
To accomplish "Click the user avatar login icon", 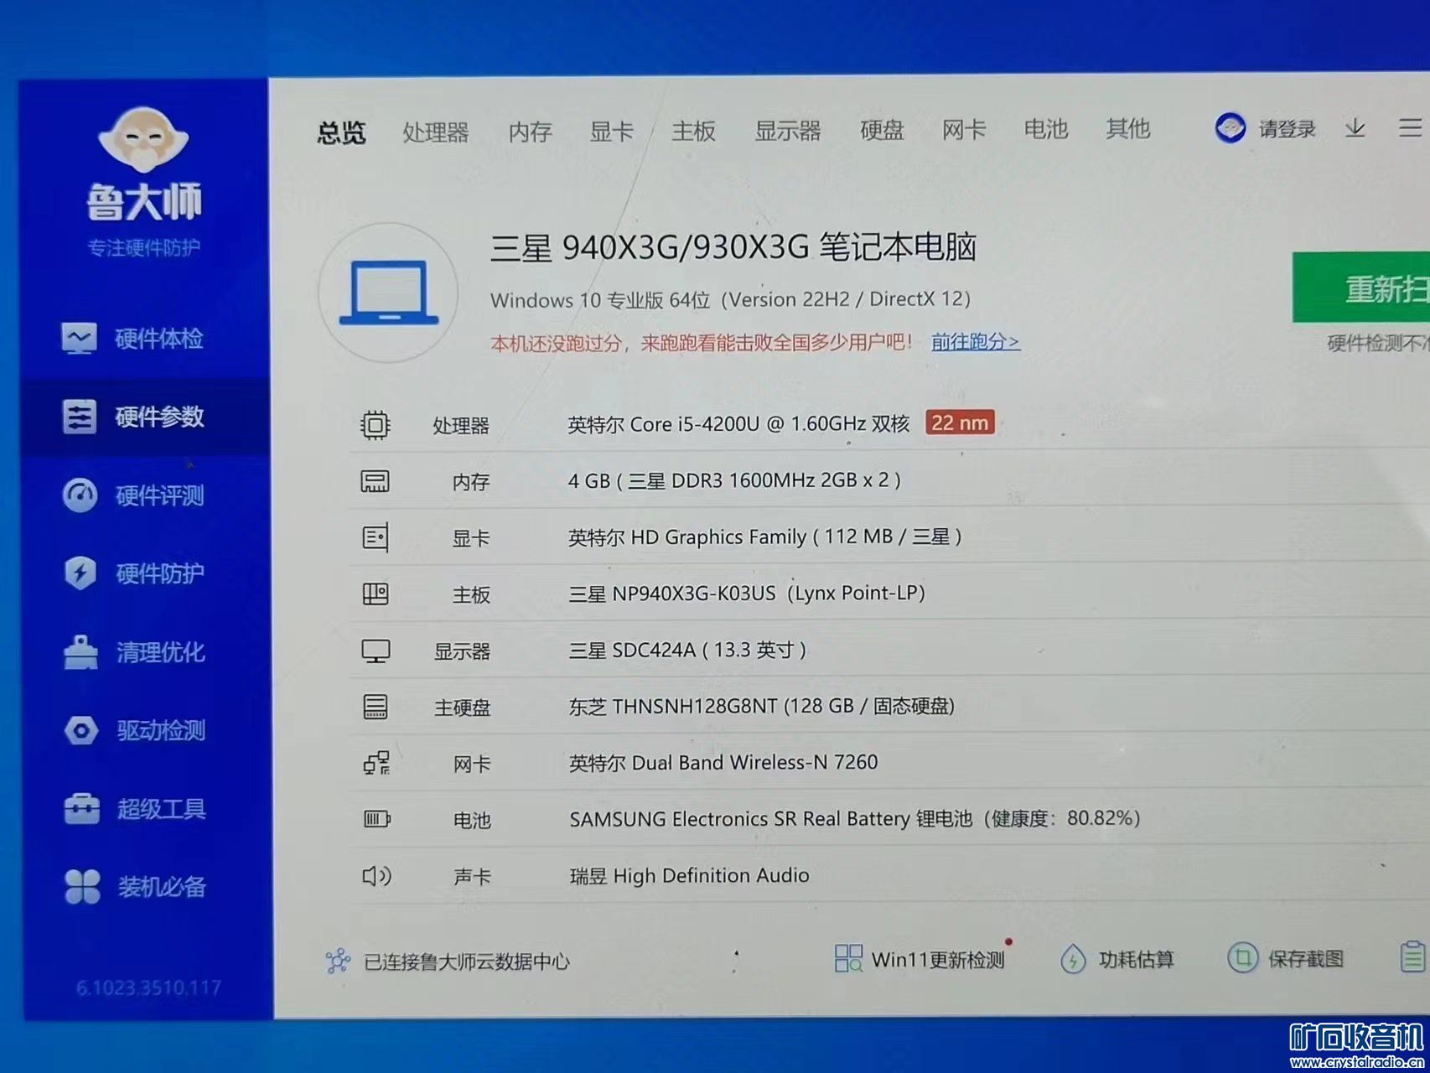I will [x=1231, y=128].
